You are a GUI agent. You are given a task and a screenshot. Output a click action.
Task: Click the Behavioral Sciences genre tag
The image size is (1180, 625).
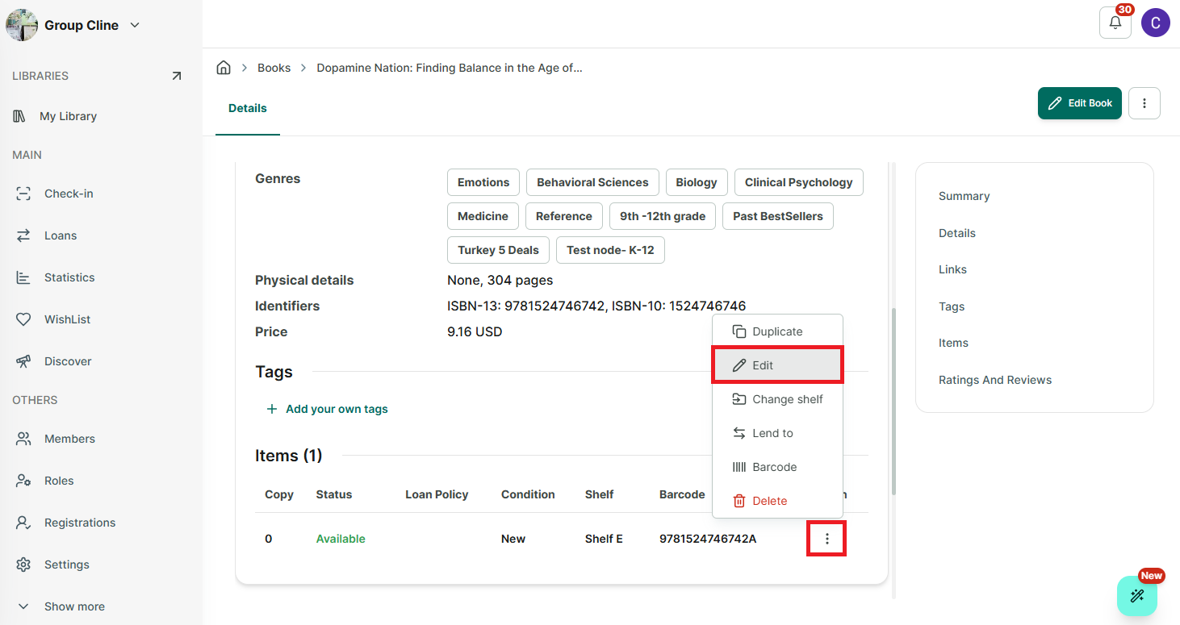592,182
